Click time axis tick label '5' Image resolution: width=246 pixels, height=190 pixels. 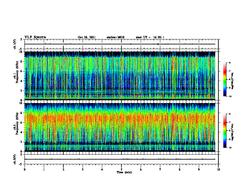pyautogui.click(x=121, y=169)
